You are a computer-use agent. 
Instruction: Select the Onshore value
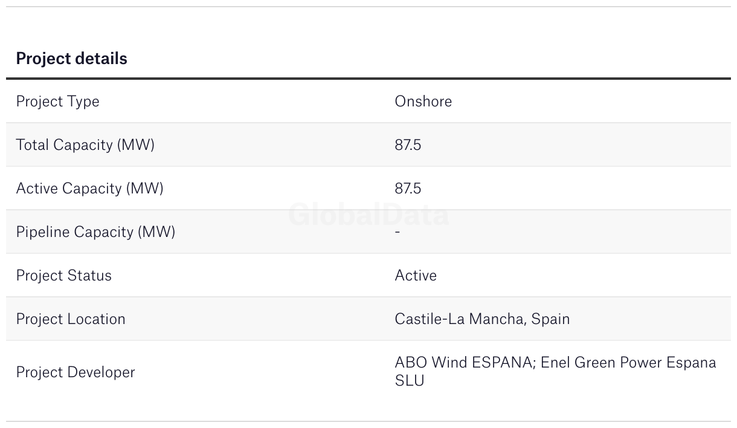tap(423, 102)
